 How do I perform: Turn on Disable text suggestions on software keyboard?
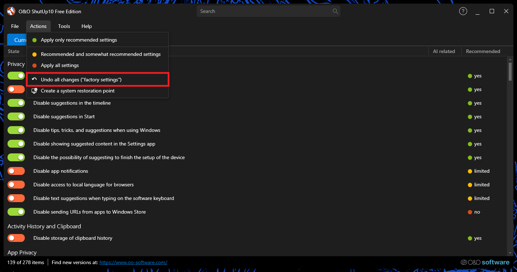pos(16,198)
